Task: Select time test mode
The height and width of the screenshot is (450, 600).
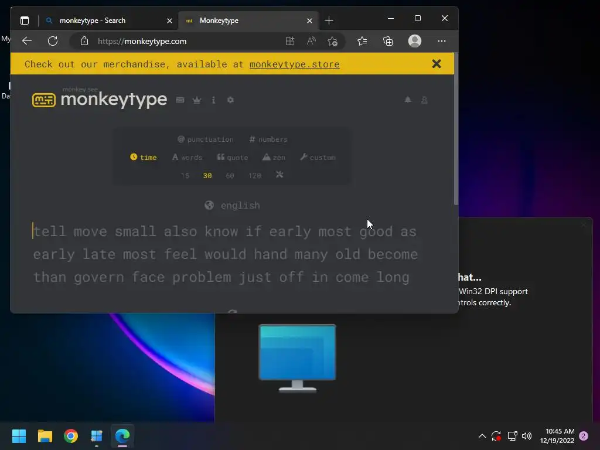Action: coord(144,157)
